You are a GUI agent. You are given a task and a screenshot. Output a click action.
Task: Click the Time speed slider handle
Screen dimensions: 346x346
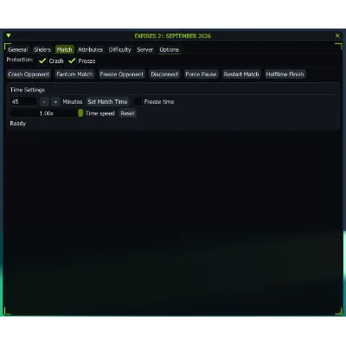click(80, 113)
